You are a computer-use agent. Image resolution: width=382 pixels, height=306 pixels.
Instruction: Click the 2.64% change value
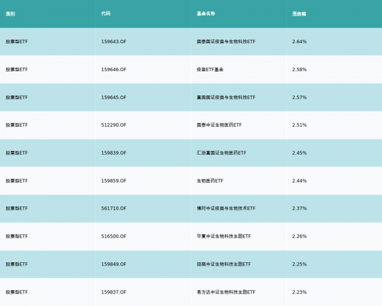(300, 42)
